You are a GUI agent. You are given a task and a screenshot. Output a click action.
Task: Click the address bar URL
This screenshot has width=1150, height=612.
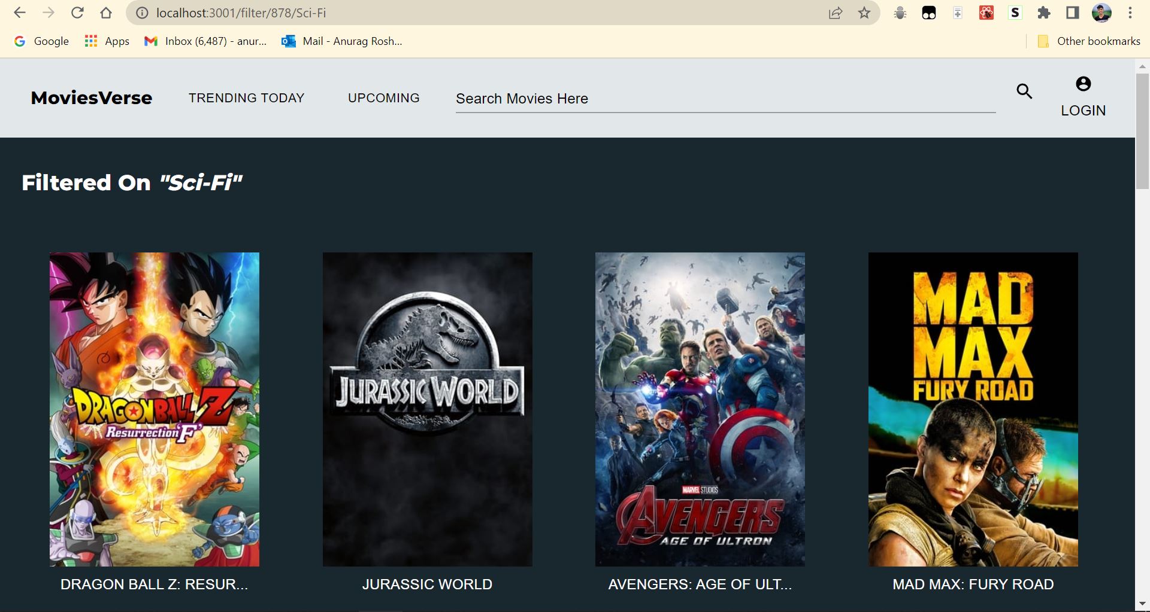pyautogui.click(x=241, y=13)
